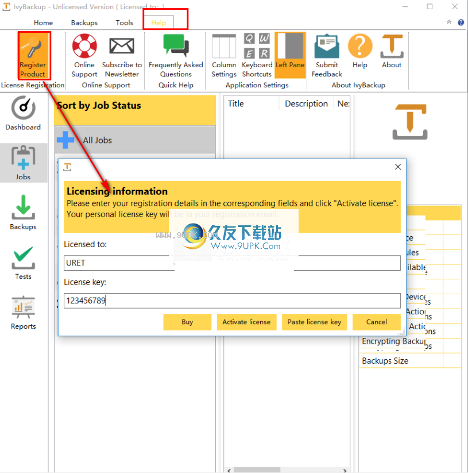Open Keyboard Shortcuts
The width and height of the screenshot is (468, 473).
[x=257, y=56]
